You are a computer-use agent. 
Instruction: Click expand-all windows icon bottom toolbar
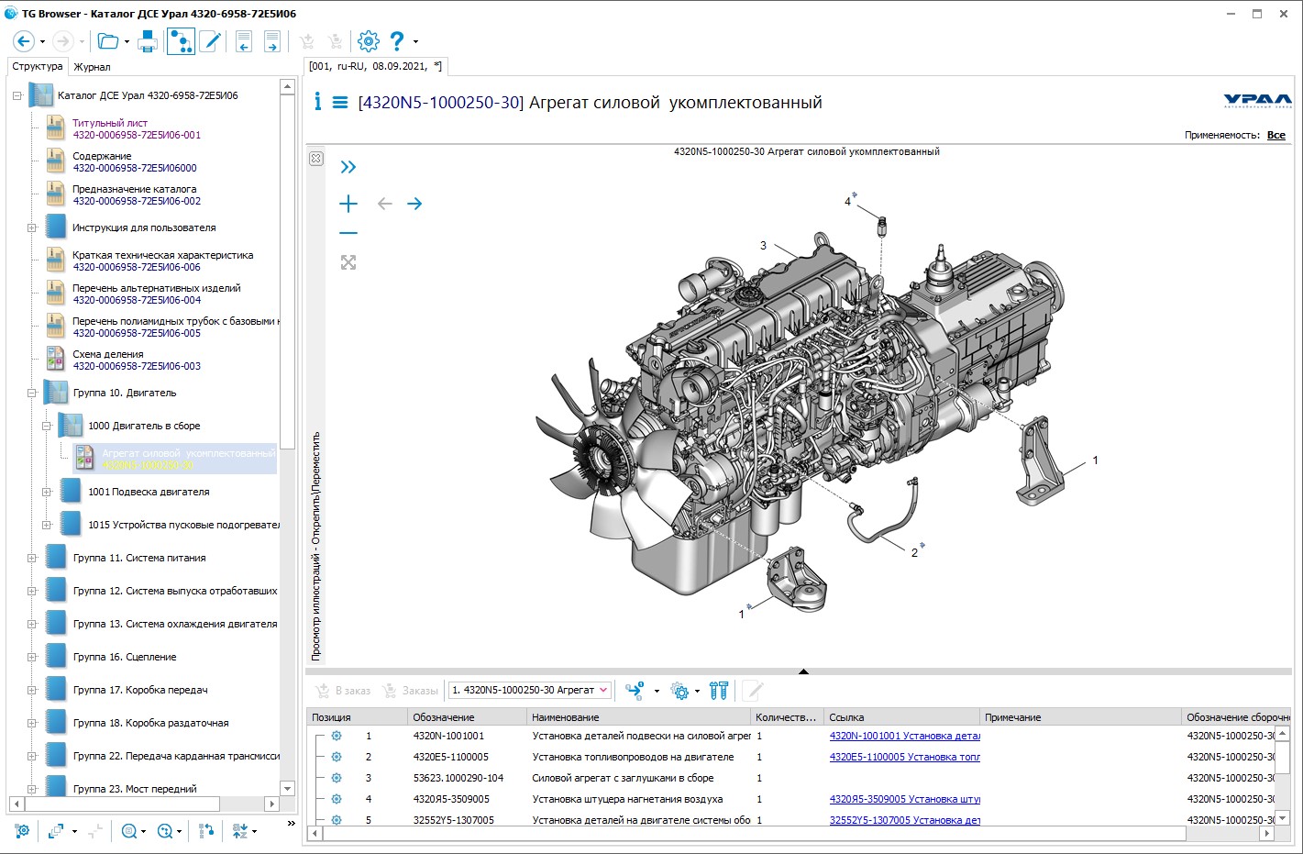pyautogui.click(x=57, y=831)
